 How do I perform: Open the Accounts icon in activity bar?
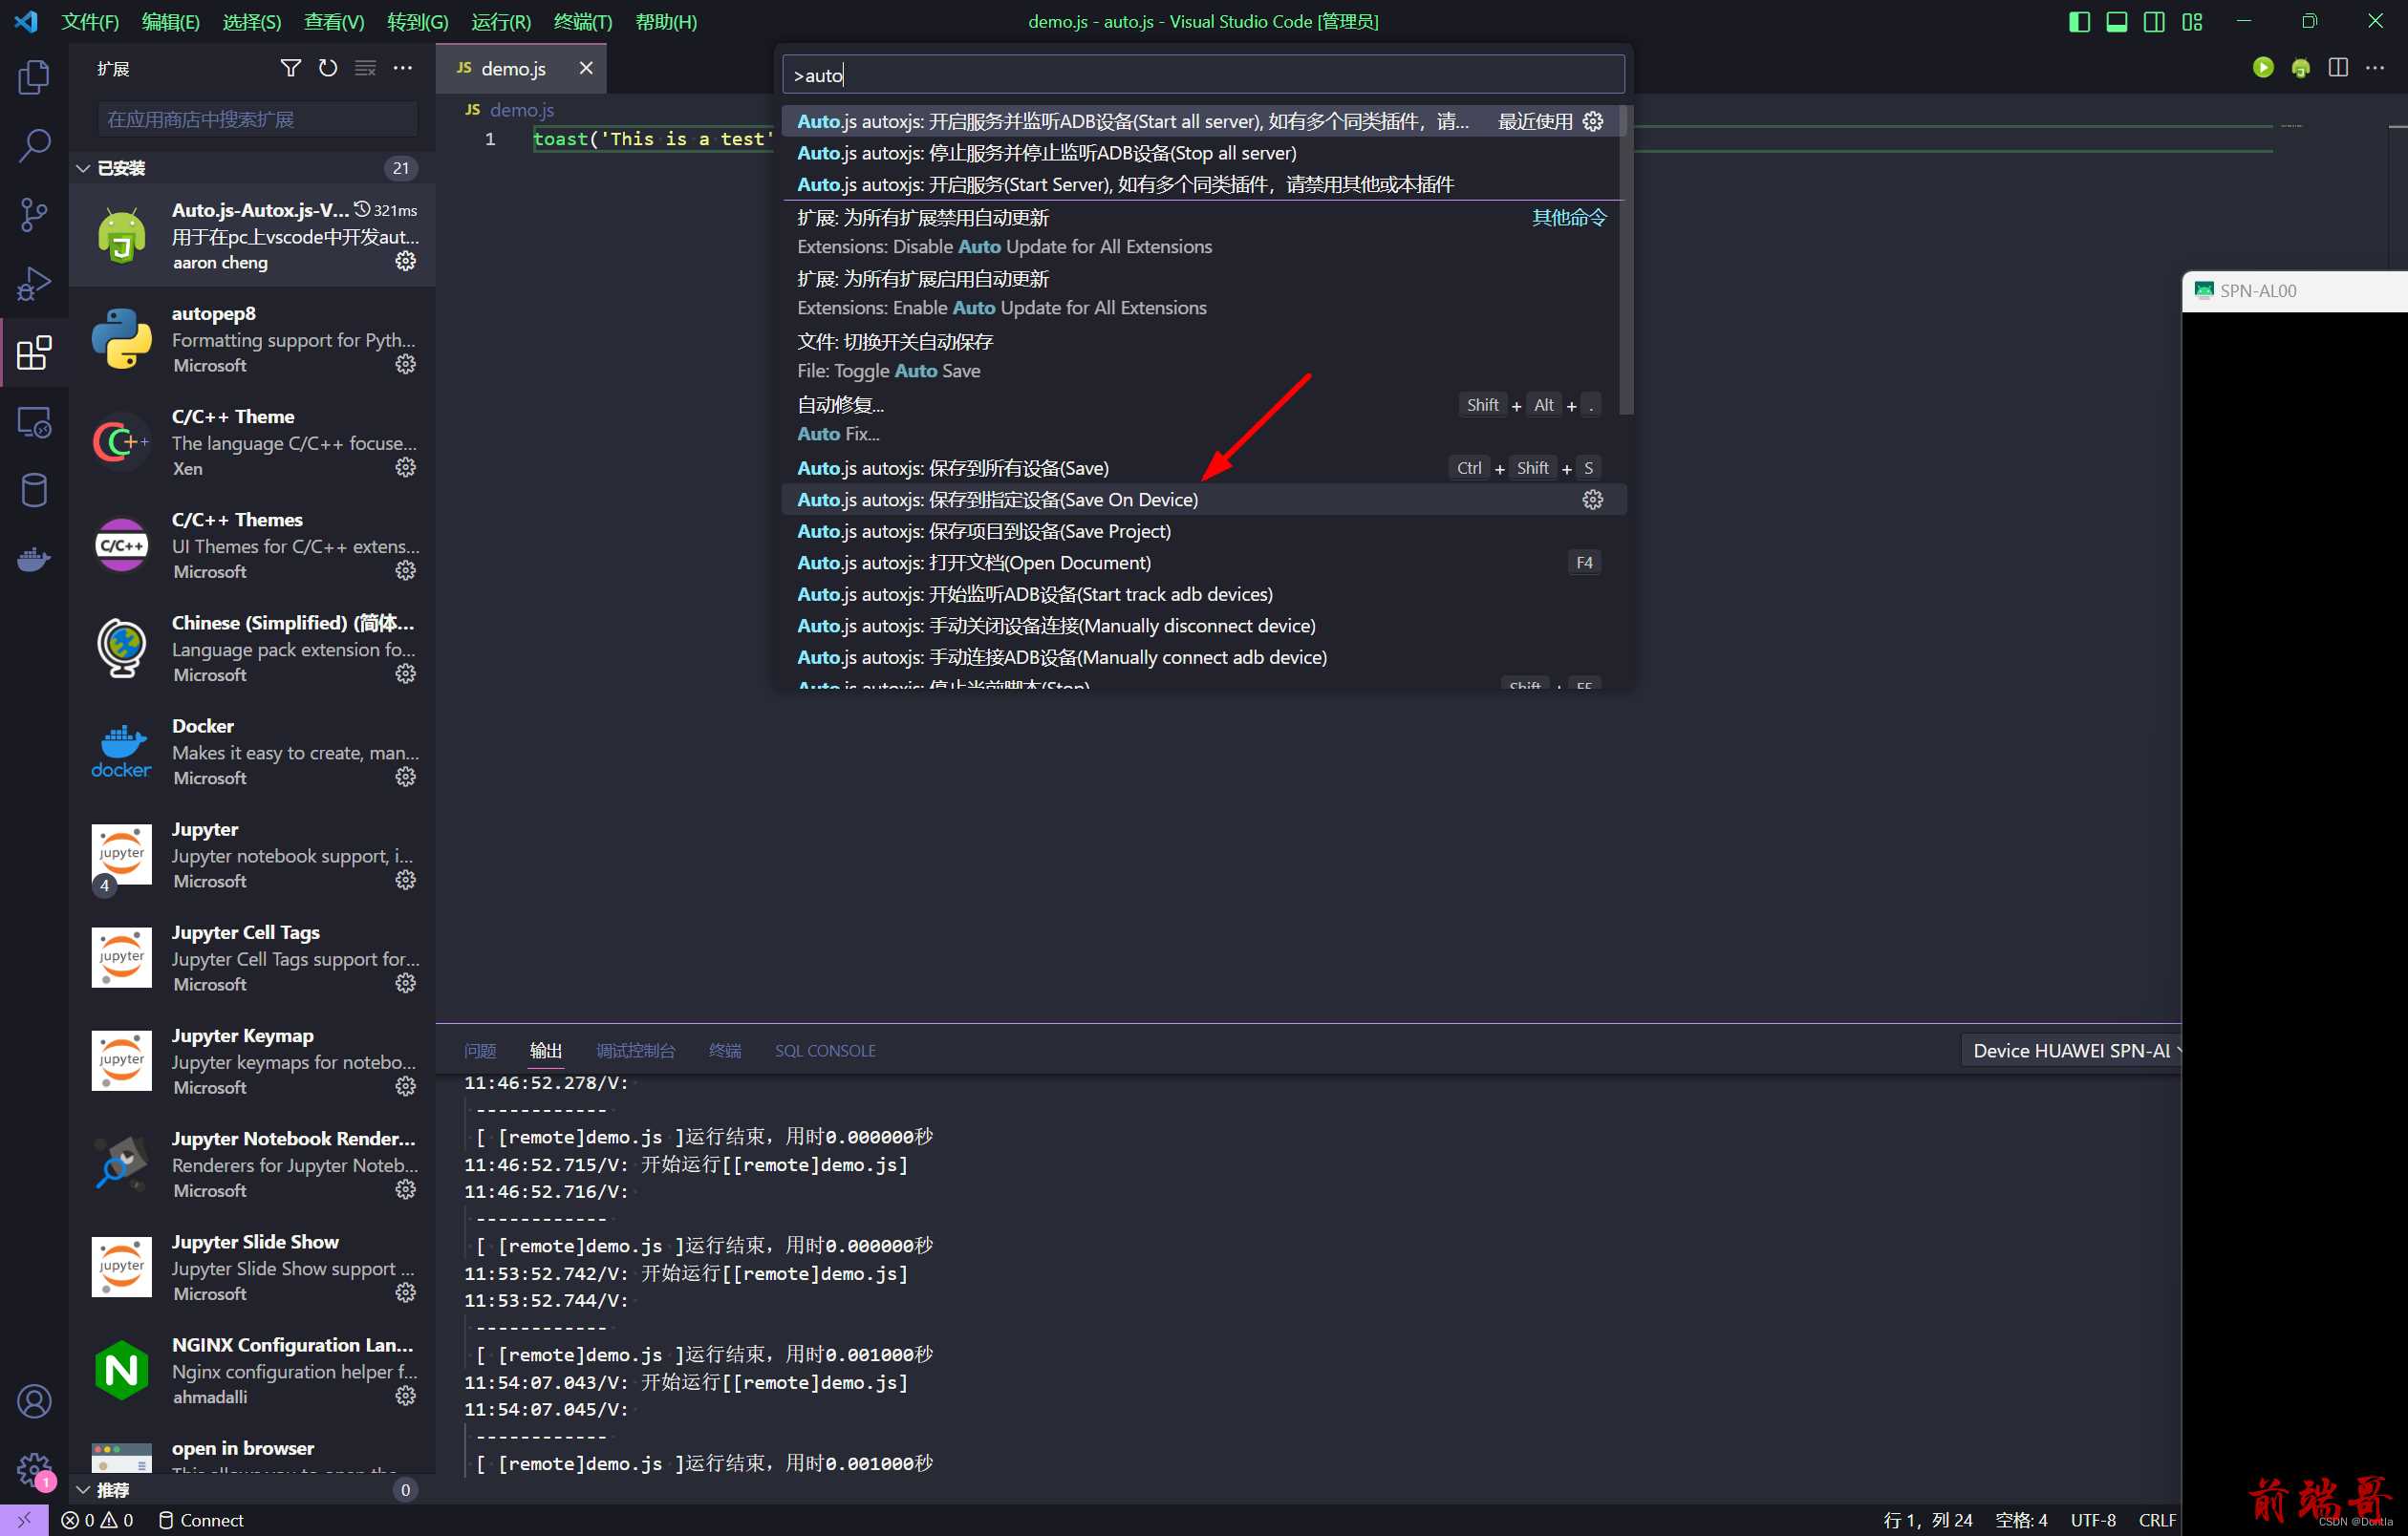34,1401
